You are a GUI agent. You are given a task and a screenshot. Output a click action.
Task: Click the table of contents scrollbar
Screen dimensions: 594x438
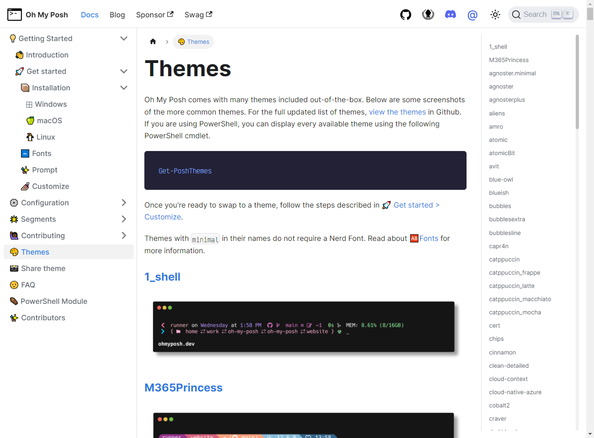[x=577, y=82]
